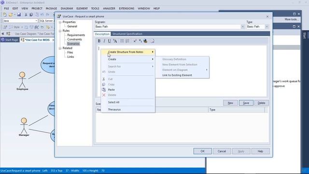Select General in the properties tree
The width and height of the screenshot is (309, 174).
click(x=72, y=27)
